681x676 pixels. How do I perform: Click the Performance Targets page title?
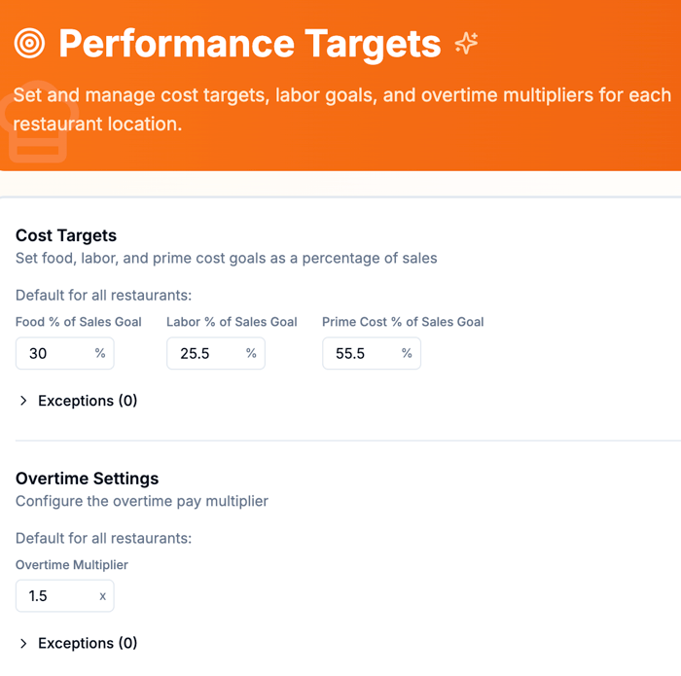[249, 43]
